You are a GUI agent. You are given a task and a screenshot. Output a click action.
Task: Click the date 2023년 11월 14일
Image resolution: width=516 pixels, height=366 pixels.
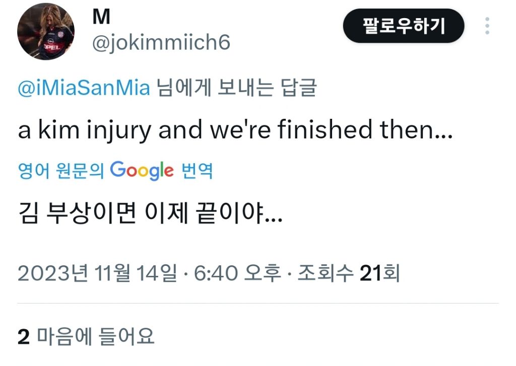click(x=97, y=274)
